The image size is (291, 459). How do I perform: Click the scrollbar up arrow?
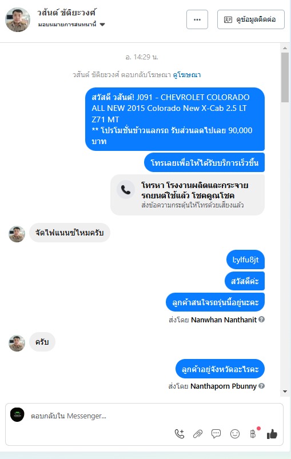pos(285,47)
